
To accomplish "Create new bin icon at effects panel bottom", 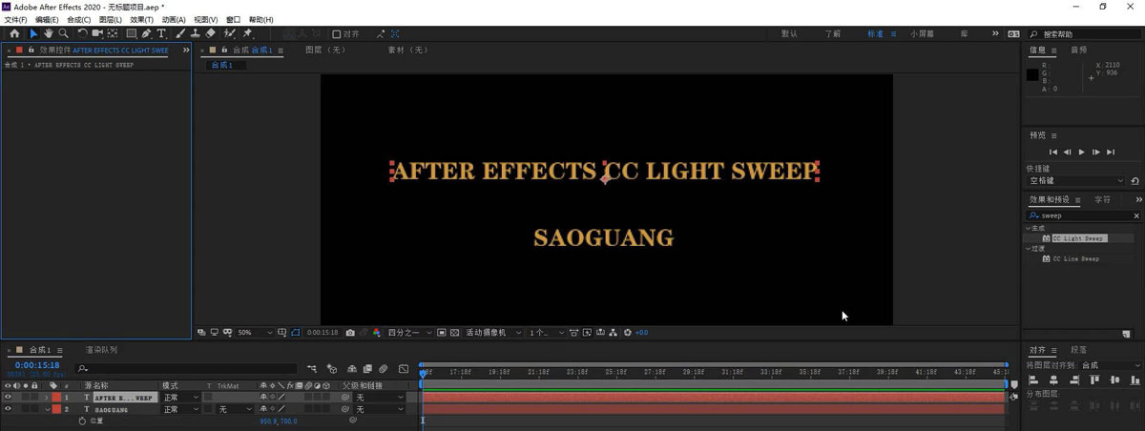I will [1127, 334].
